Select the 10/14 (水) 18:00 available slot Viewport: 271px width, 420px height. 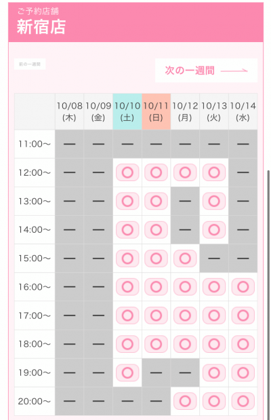tap(243, 344)
